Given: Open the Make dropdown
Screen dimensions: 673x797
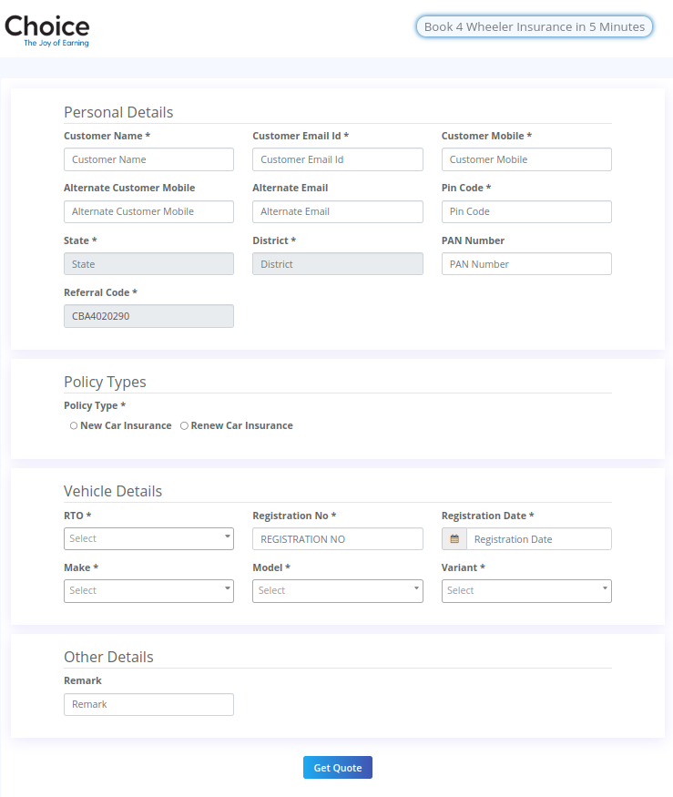Looking at the screenshot, I should pyautogui.click(x=148, y=590).
